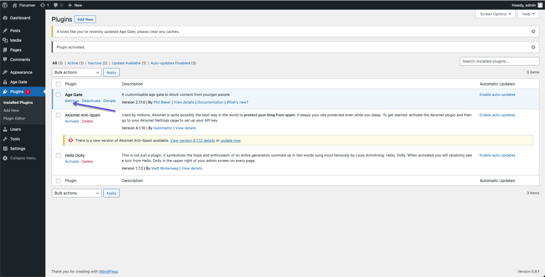Image resolution: width=545 pixels, height=277 pixels.
Task: Toggle the select-all checkbox in table footer
Action: tap(58, 181)
